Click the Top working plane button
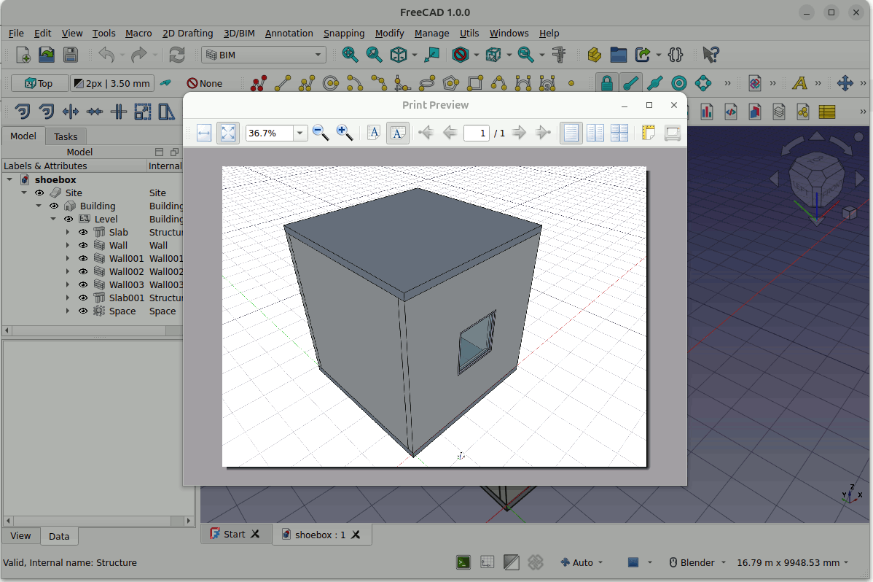This screenshot has width=873, height=582. pyautogui.click(x=39, y=83)
